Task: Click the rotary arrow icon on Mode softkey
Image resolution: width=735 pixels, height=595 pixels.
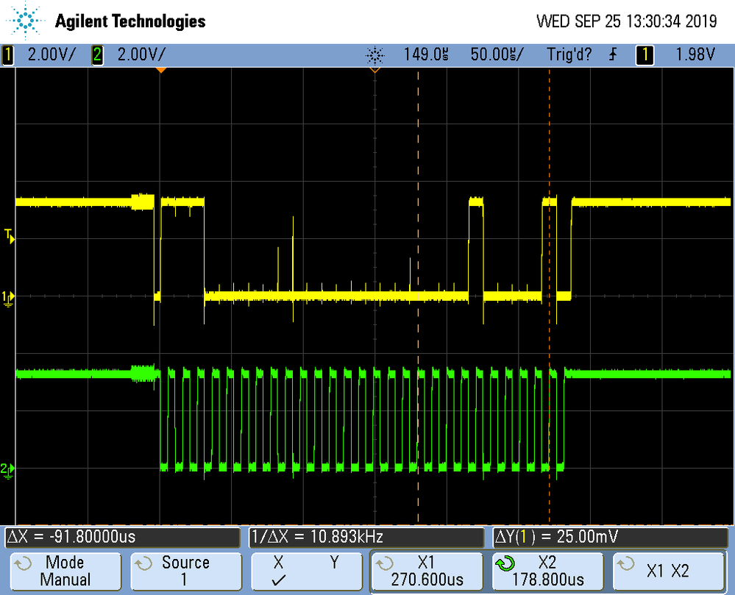Action: point(23,563)
